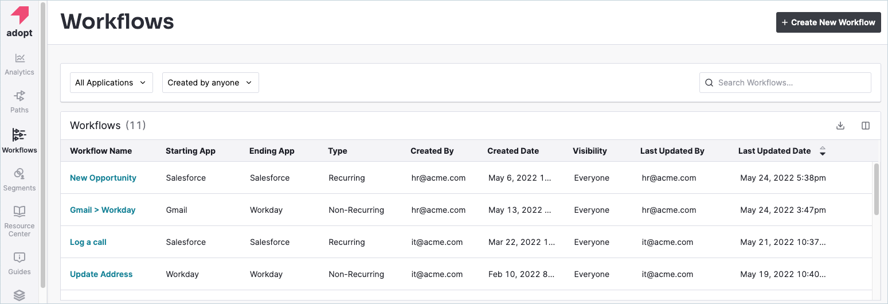The width and height of the screenshot is (888, 304).
Task: Open Paths in the sidebar
Action: click(x=19, y=102)
